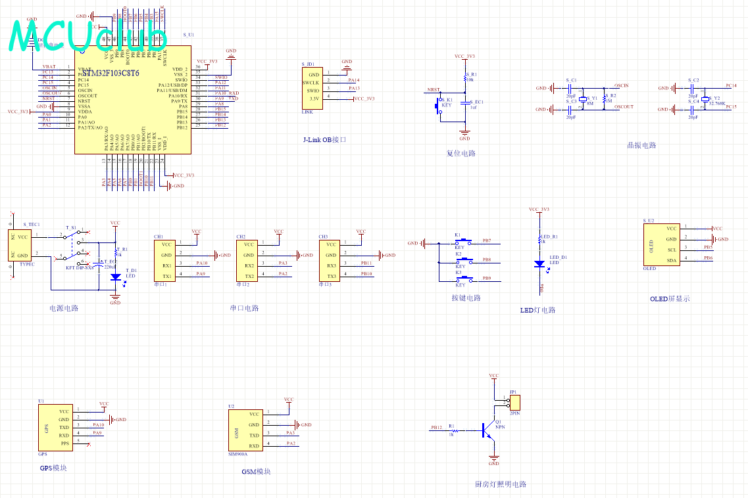This screenshot has width=748, height=498.
Task: Click the PB11 net label on CH3 connector
Action: coord(366,263)
